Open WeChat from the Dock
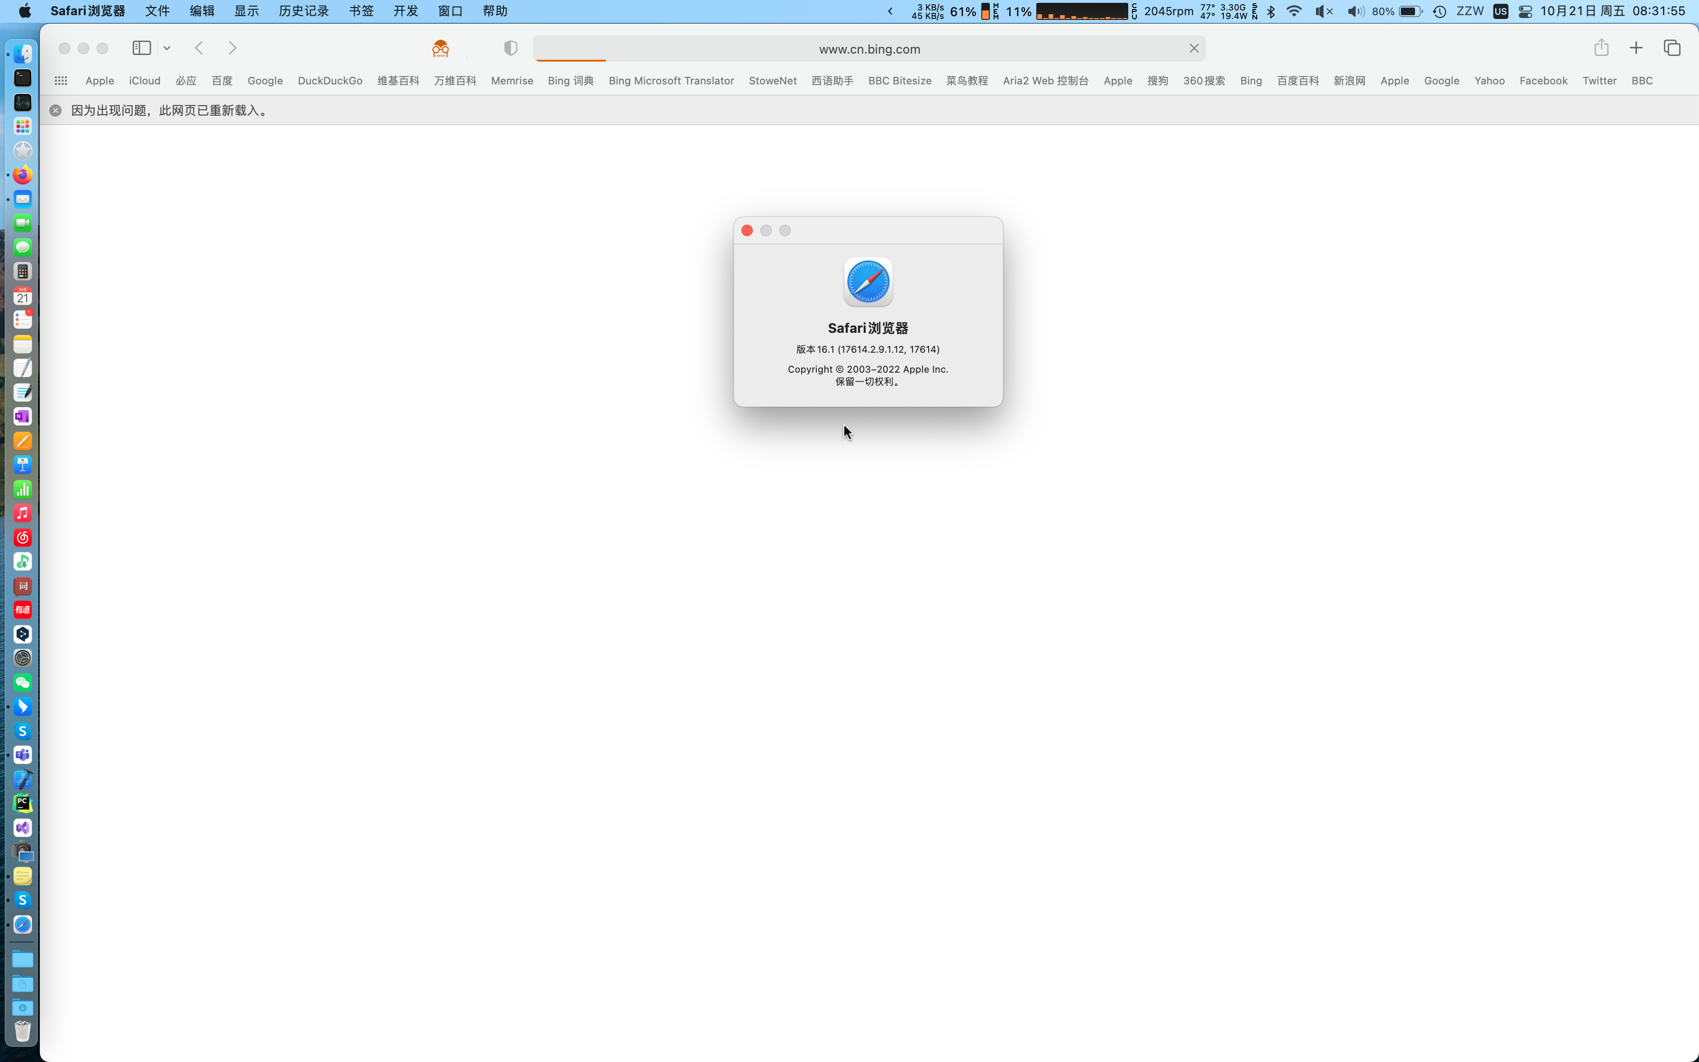The width and height of the screenshot is (1699, 1062). click(x=22, y=682)
